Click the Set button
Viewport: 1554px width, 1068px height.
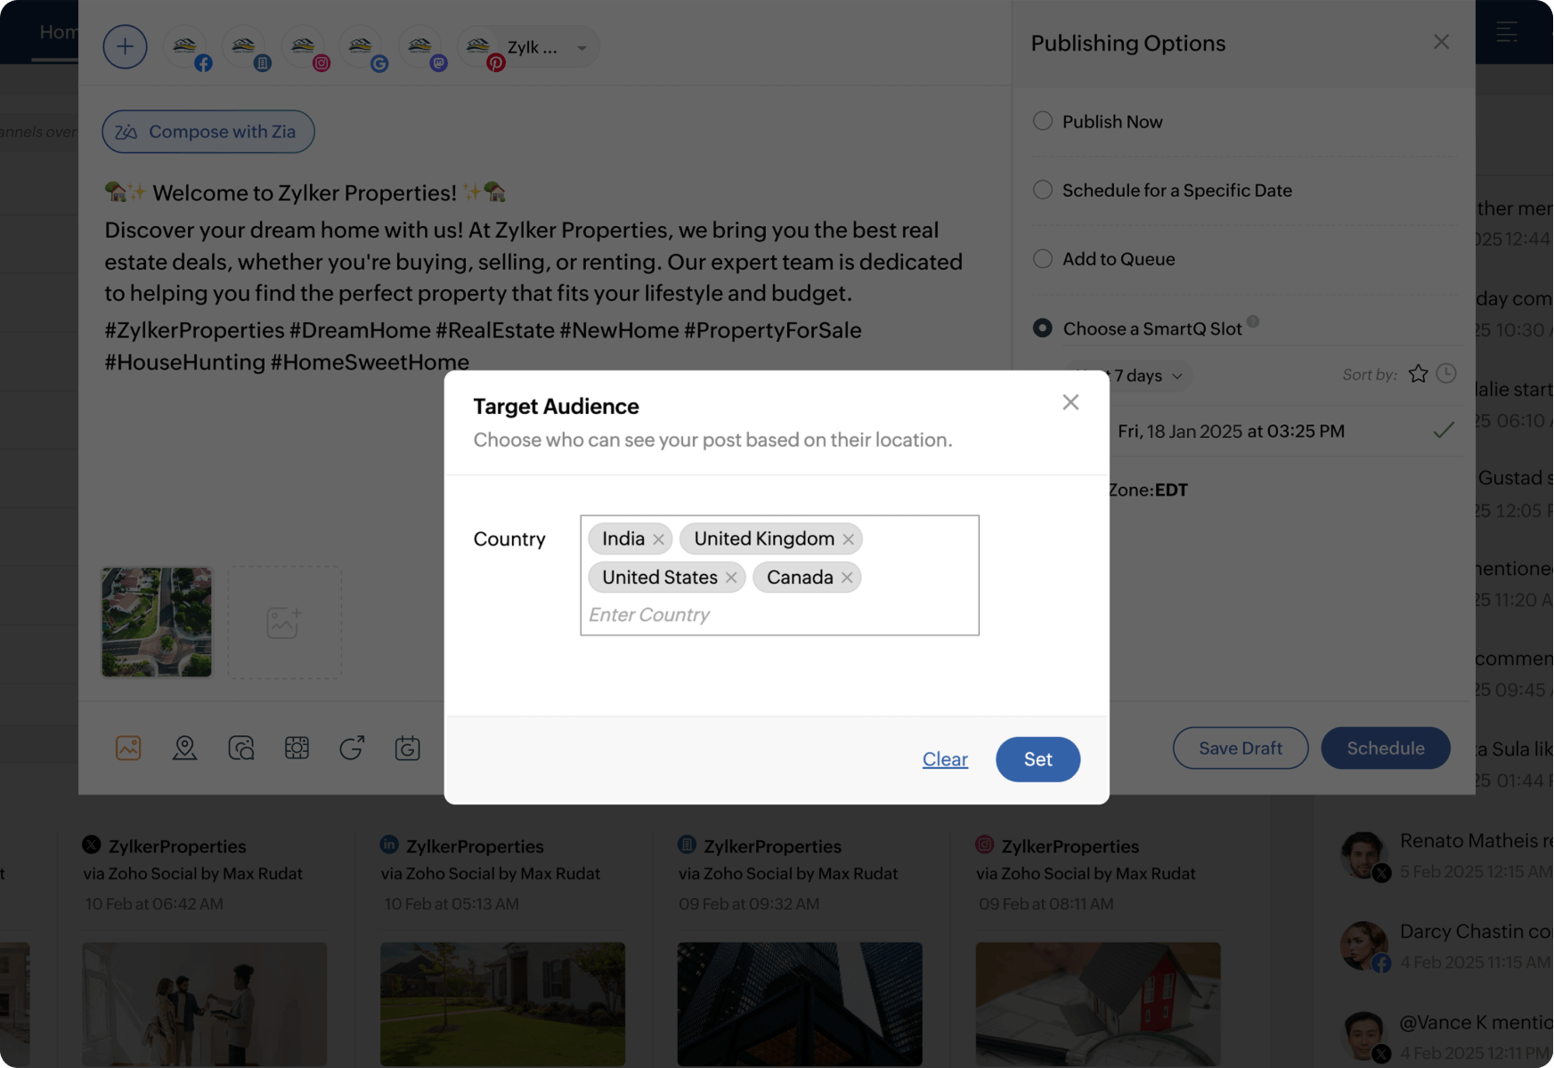(1037, 759)
